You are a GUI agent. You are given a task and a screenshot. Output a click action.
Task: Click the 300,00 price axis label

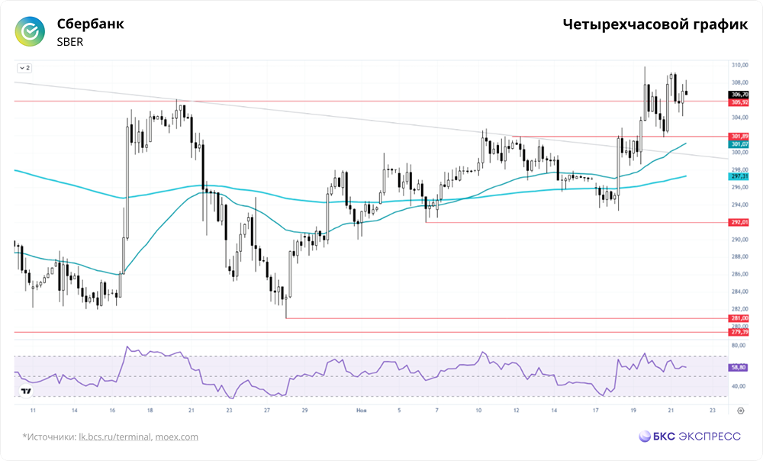(739, 153)
